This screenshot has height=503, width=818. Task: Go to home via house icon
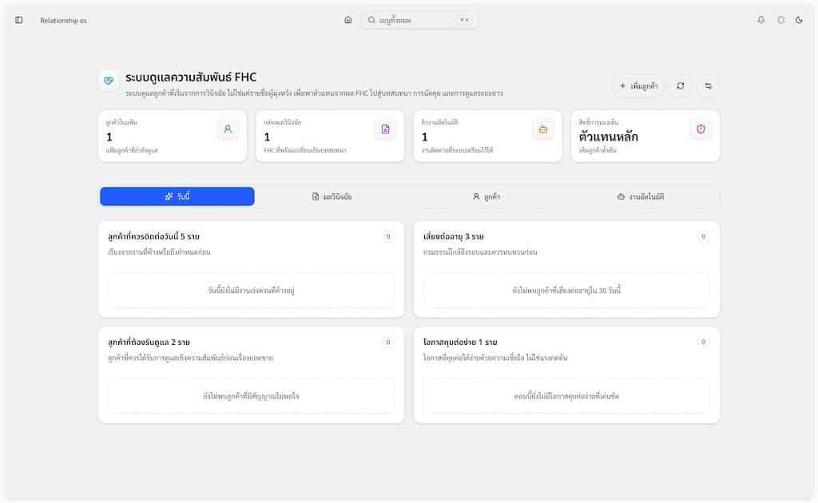pyautogui.click(x=348, y=20)
